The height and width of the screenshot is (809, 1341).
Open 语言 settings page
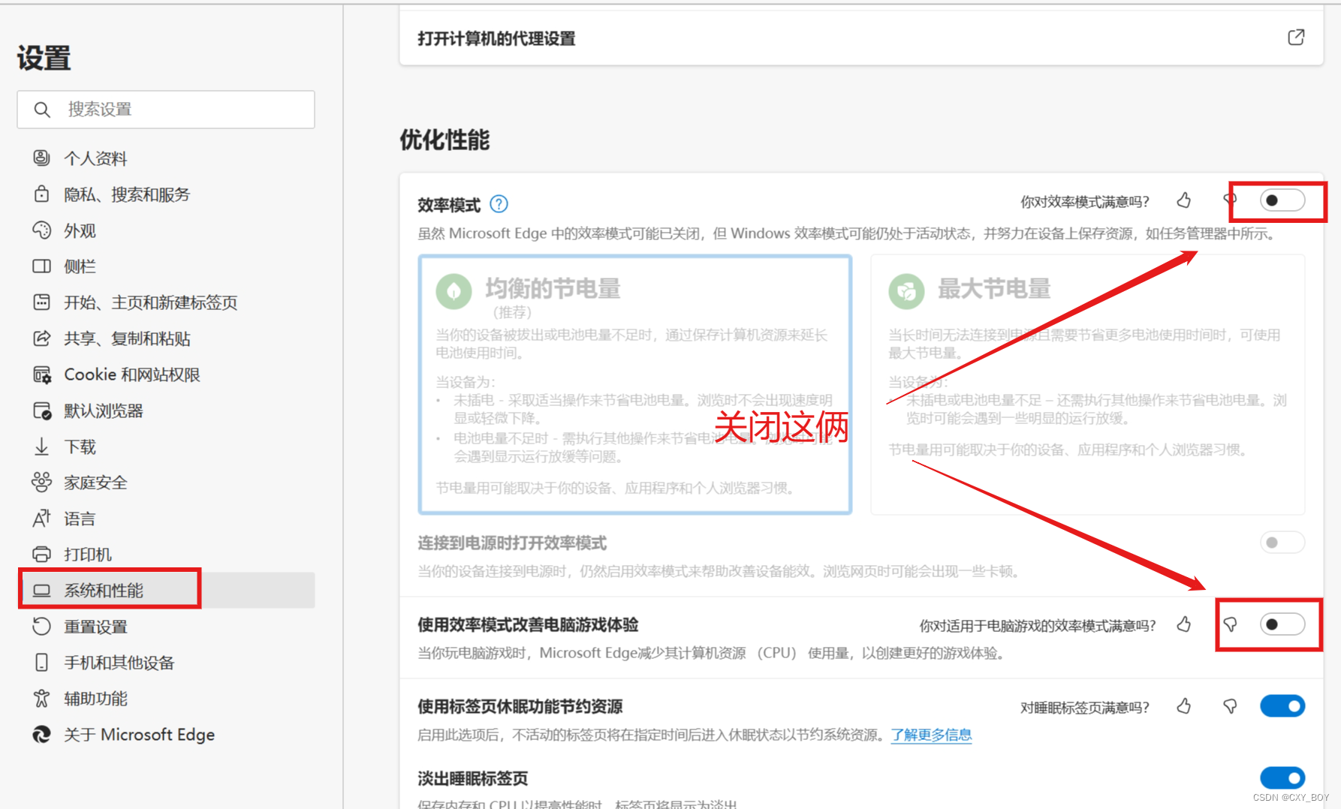point(166,519)
